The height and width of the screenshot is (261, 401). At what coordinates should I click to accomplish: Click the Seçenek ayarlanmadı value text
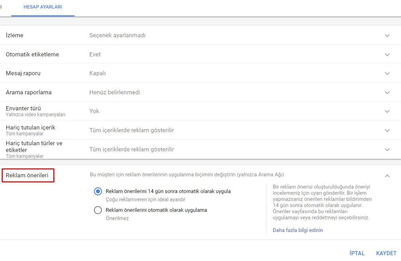(117, 35)
